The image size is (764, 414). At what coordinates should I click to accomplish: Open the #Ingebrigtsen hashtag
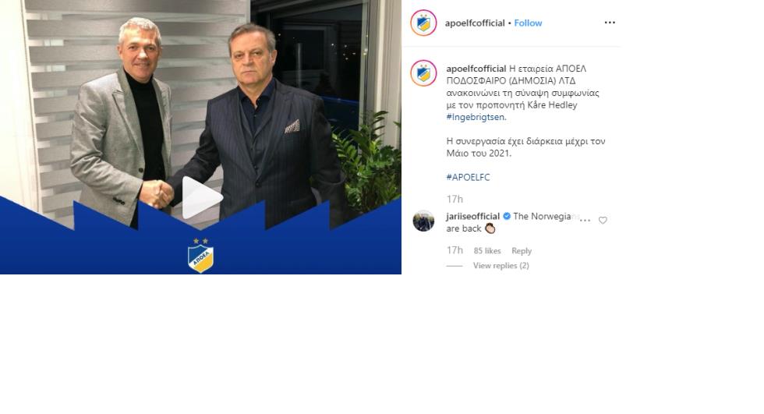click(475, 117)
